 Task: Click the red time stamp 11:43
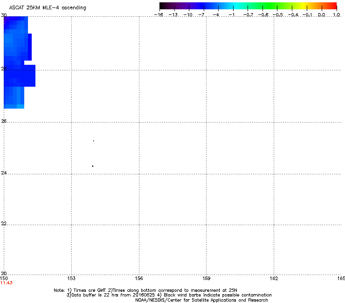7,283
